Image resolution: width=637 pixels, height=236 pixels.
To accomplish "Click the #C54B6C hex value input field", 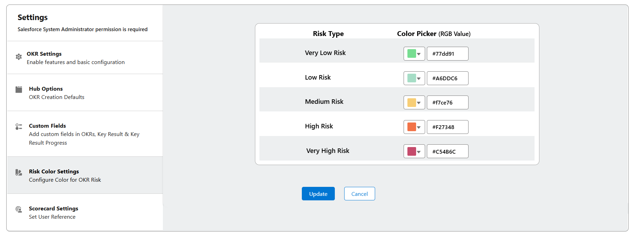I will coord(447,151).
